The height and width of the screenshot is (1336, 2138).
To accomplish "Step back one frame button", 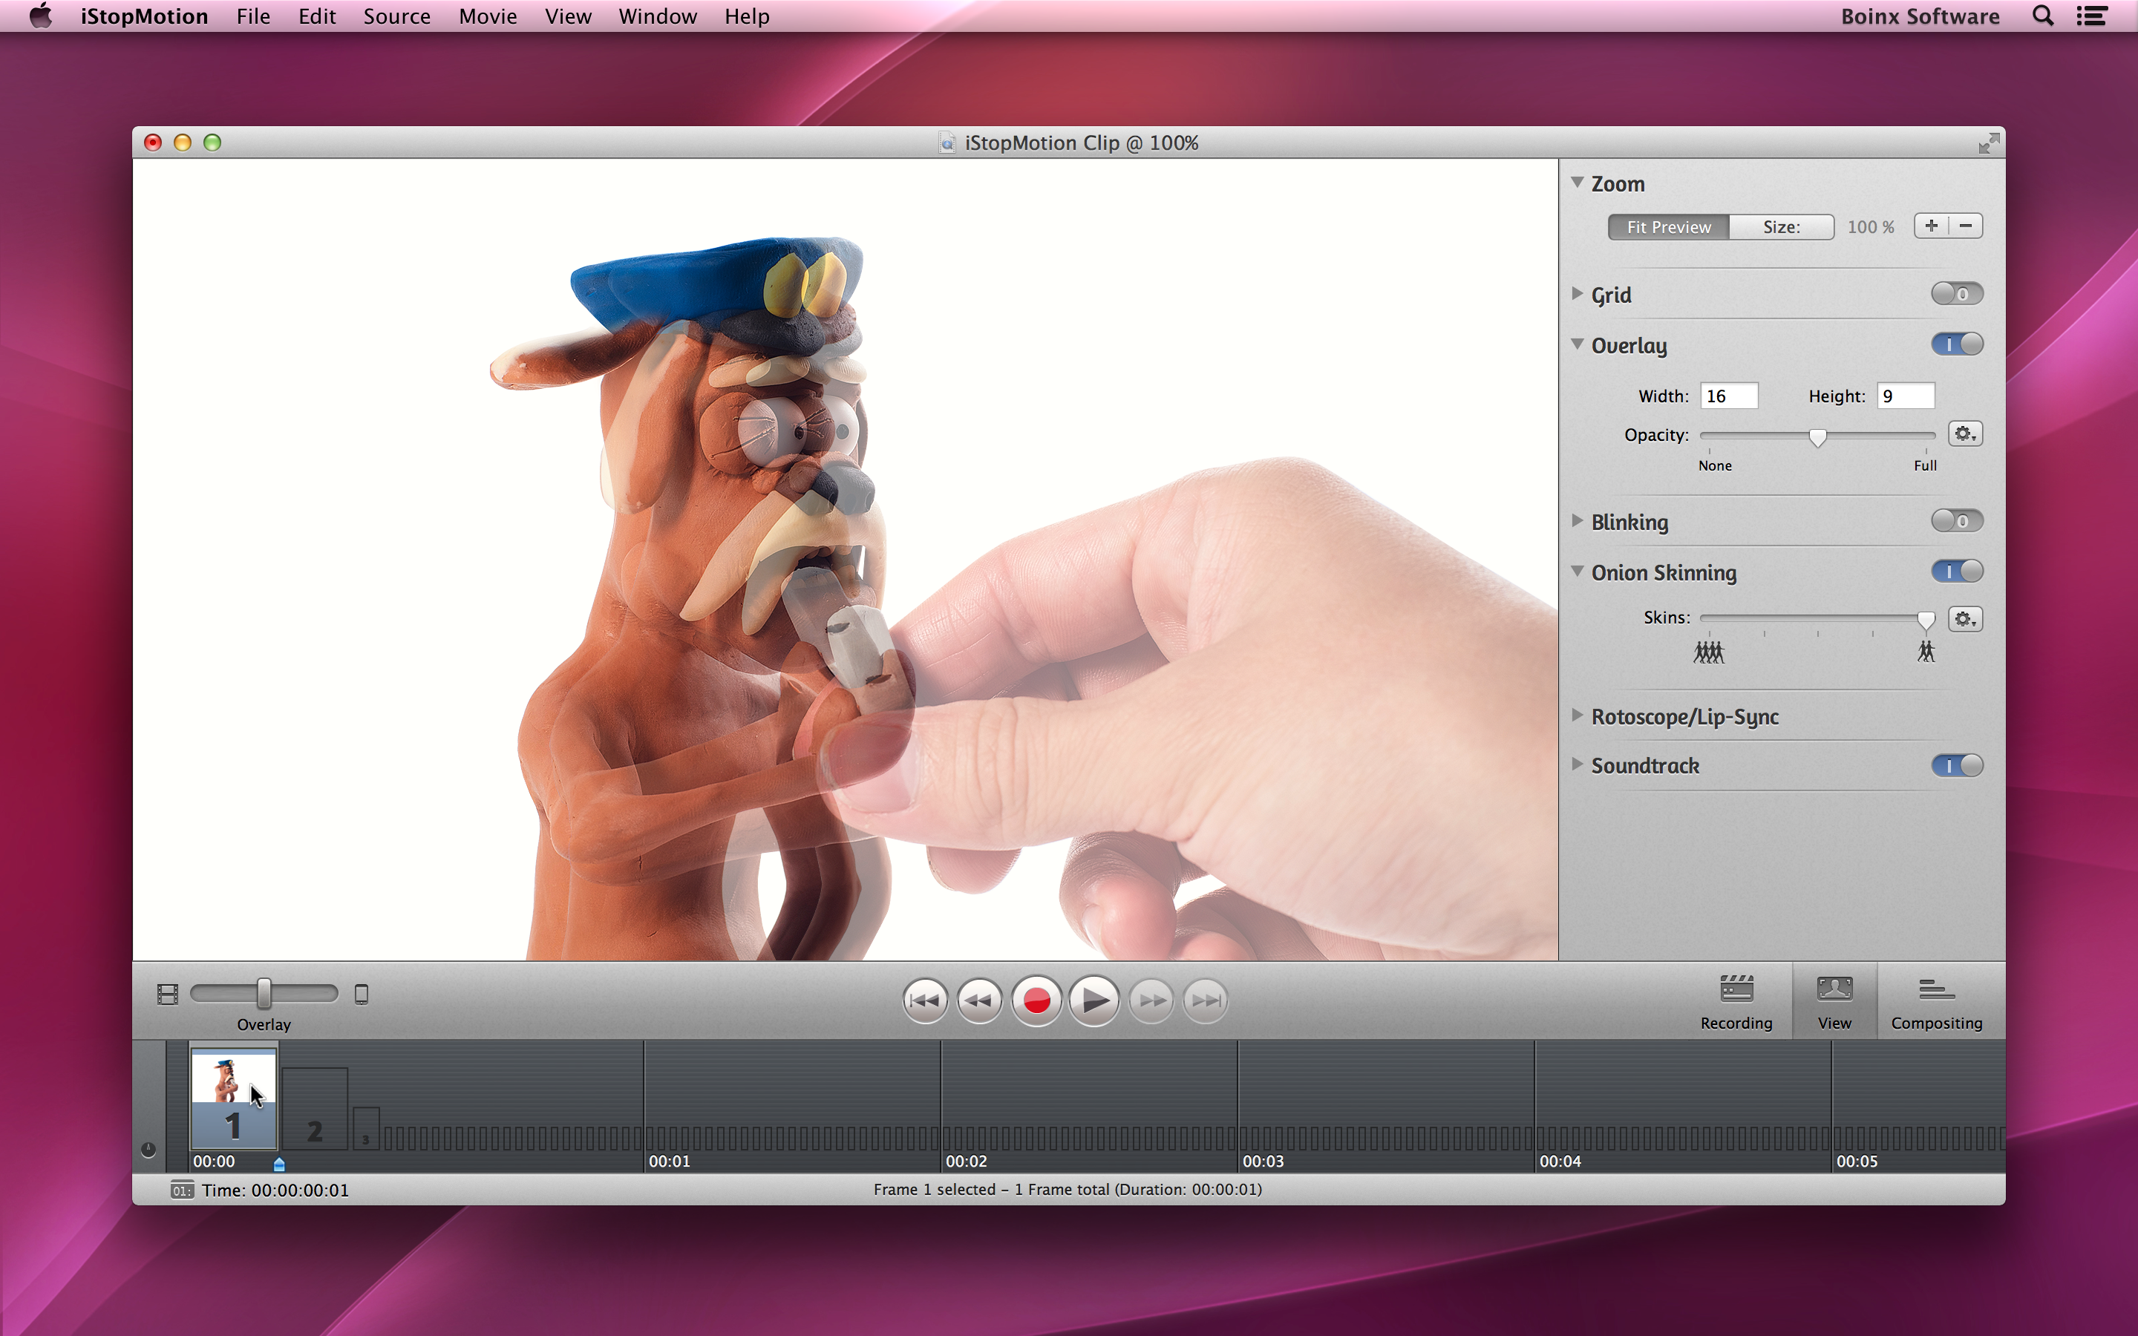I will click(x=980, y=1001).
